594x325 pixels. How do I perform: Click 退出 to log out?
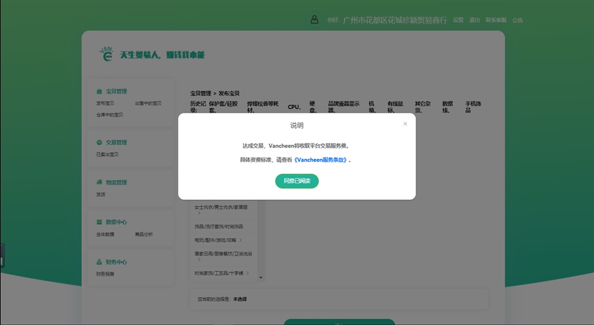coord(474,20)
